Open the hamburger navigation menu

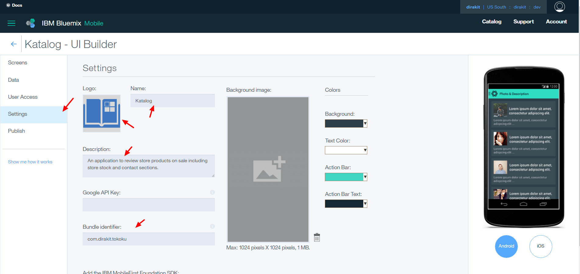pos(11,23)
